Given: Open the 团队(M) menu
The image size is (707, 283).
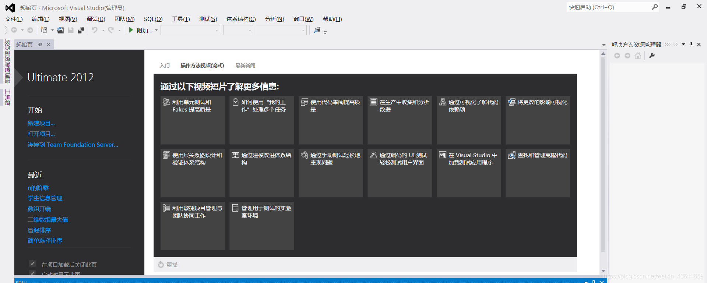Looking at the screenshot, I should click(x=124, y=19).
